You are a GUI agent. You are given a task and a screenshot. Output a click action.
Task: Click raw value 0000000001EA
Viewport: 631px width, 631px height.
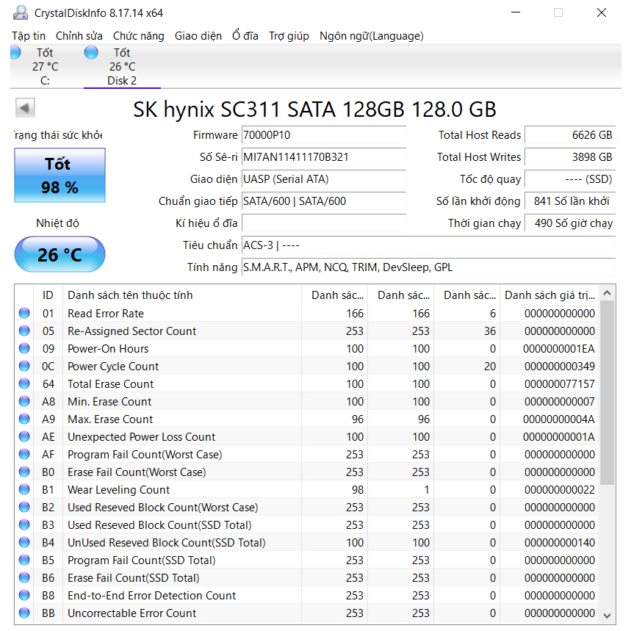point(558,349)
